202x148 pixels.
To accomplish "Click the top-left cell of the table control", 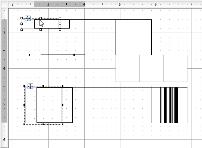I will tap(127, 59).
